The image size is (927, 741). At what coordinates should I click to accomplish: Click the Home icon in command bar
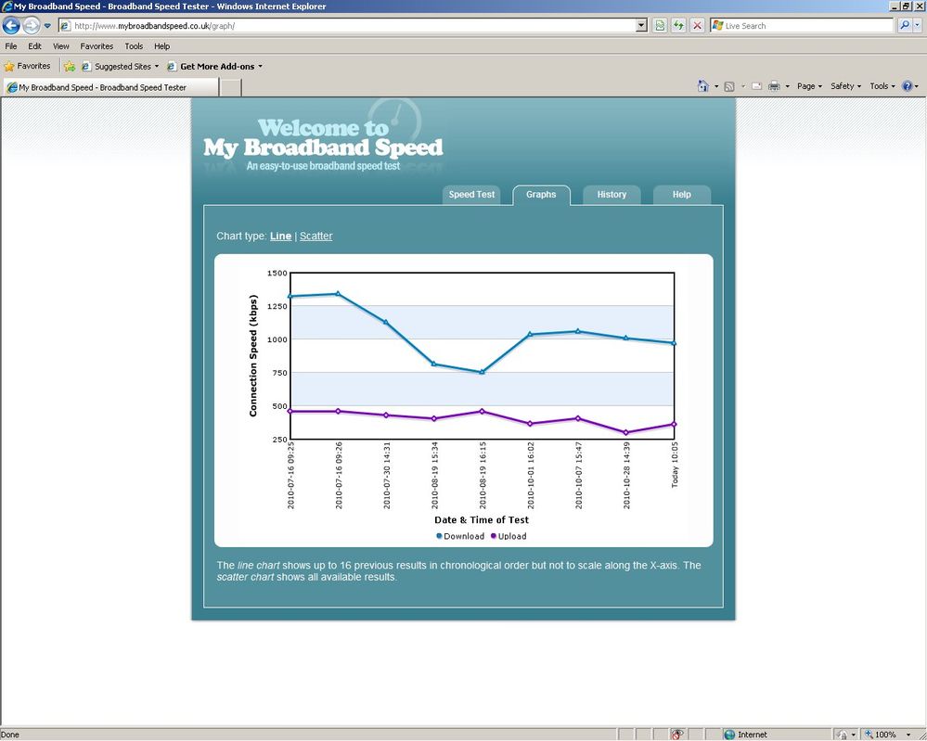click(703, 86)
